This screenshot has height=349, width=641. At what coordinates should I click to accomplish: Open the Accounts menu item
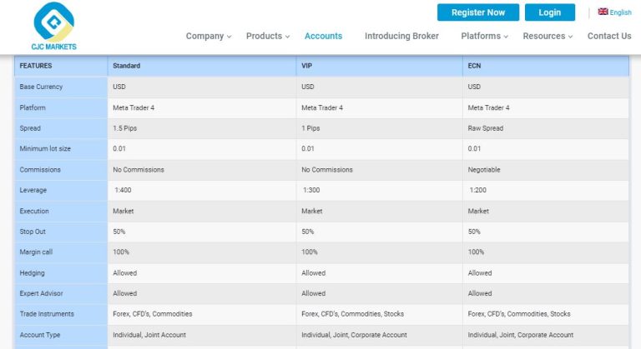(x=323, y=36)
